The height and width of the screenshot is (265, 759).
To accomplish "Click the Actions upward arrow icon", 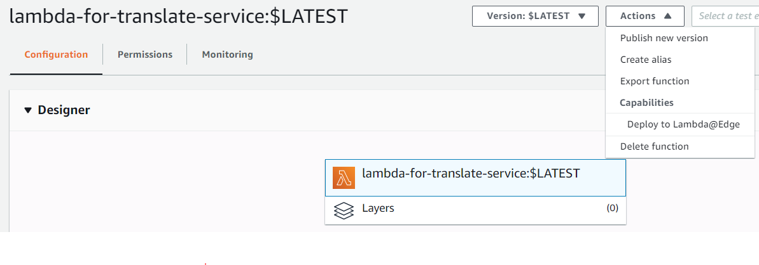I will pos(667,16).
